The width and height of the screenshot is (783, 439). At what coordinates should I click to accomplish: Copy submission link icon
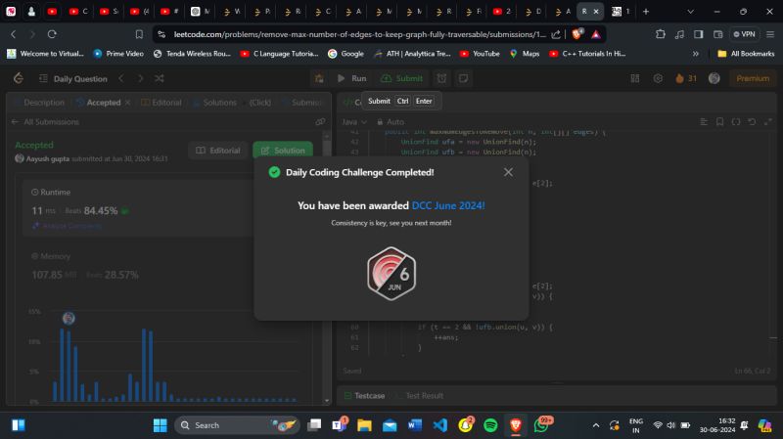[x=320, y=121]
